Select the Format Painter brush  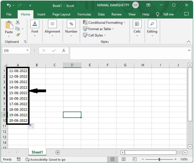(x=18, y=35)
